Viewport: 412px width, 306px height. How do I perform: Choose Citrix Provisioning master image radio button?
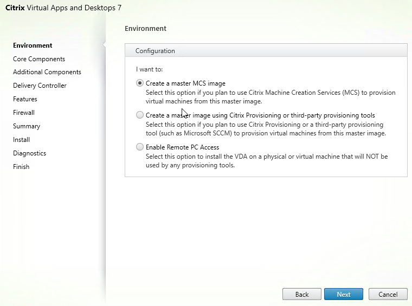tap(140, 115)
